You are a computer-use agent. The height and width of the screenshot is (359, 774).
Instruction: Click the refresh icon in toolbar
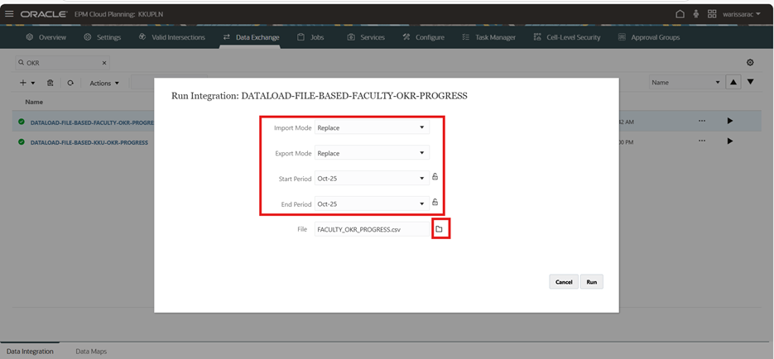click(x=70, y=83)
